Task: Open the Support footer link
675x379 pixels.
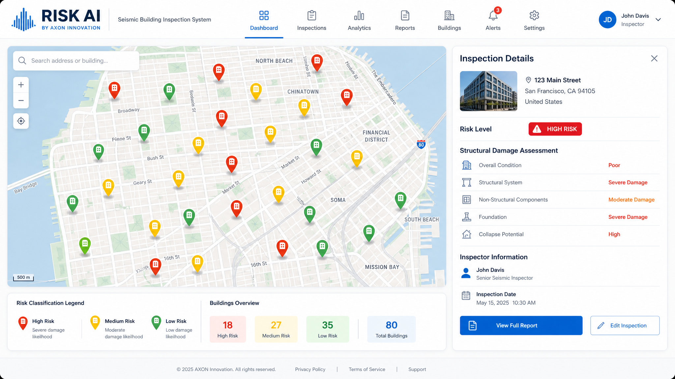Action: pos(417,369)
